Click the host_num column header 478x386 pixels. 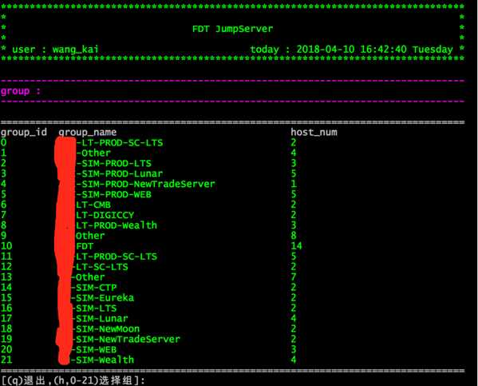[x=314, y=132]
